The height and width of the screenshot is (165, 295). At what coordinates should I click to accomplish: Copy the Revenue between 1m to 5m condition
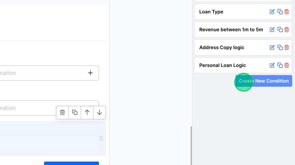tap(280, 30)
